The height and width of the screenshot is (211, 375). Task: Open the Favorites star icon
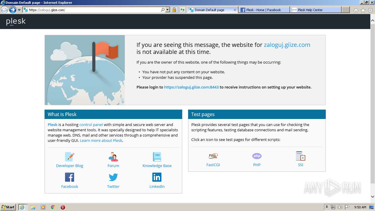pyautogui.click(x=363, y=10)
